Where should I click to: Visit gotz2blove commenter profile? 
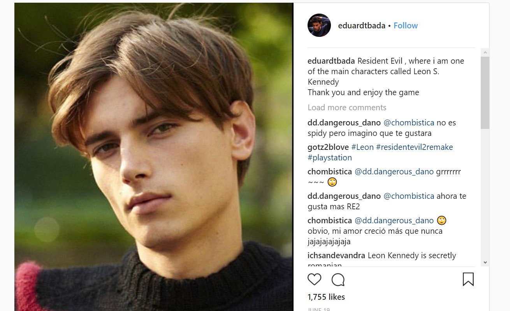(328, 147)
